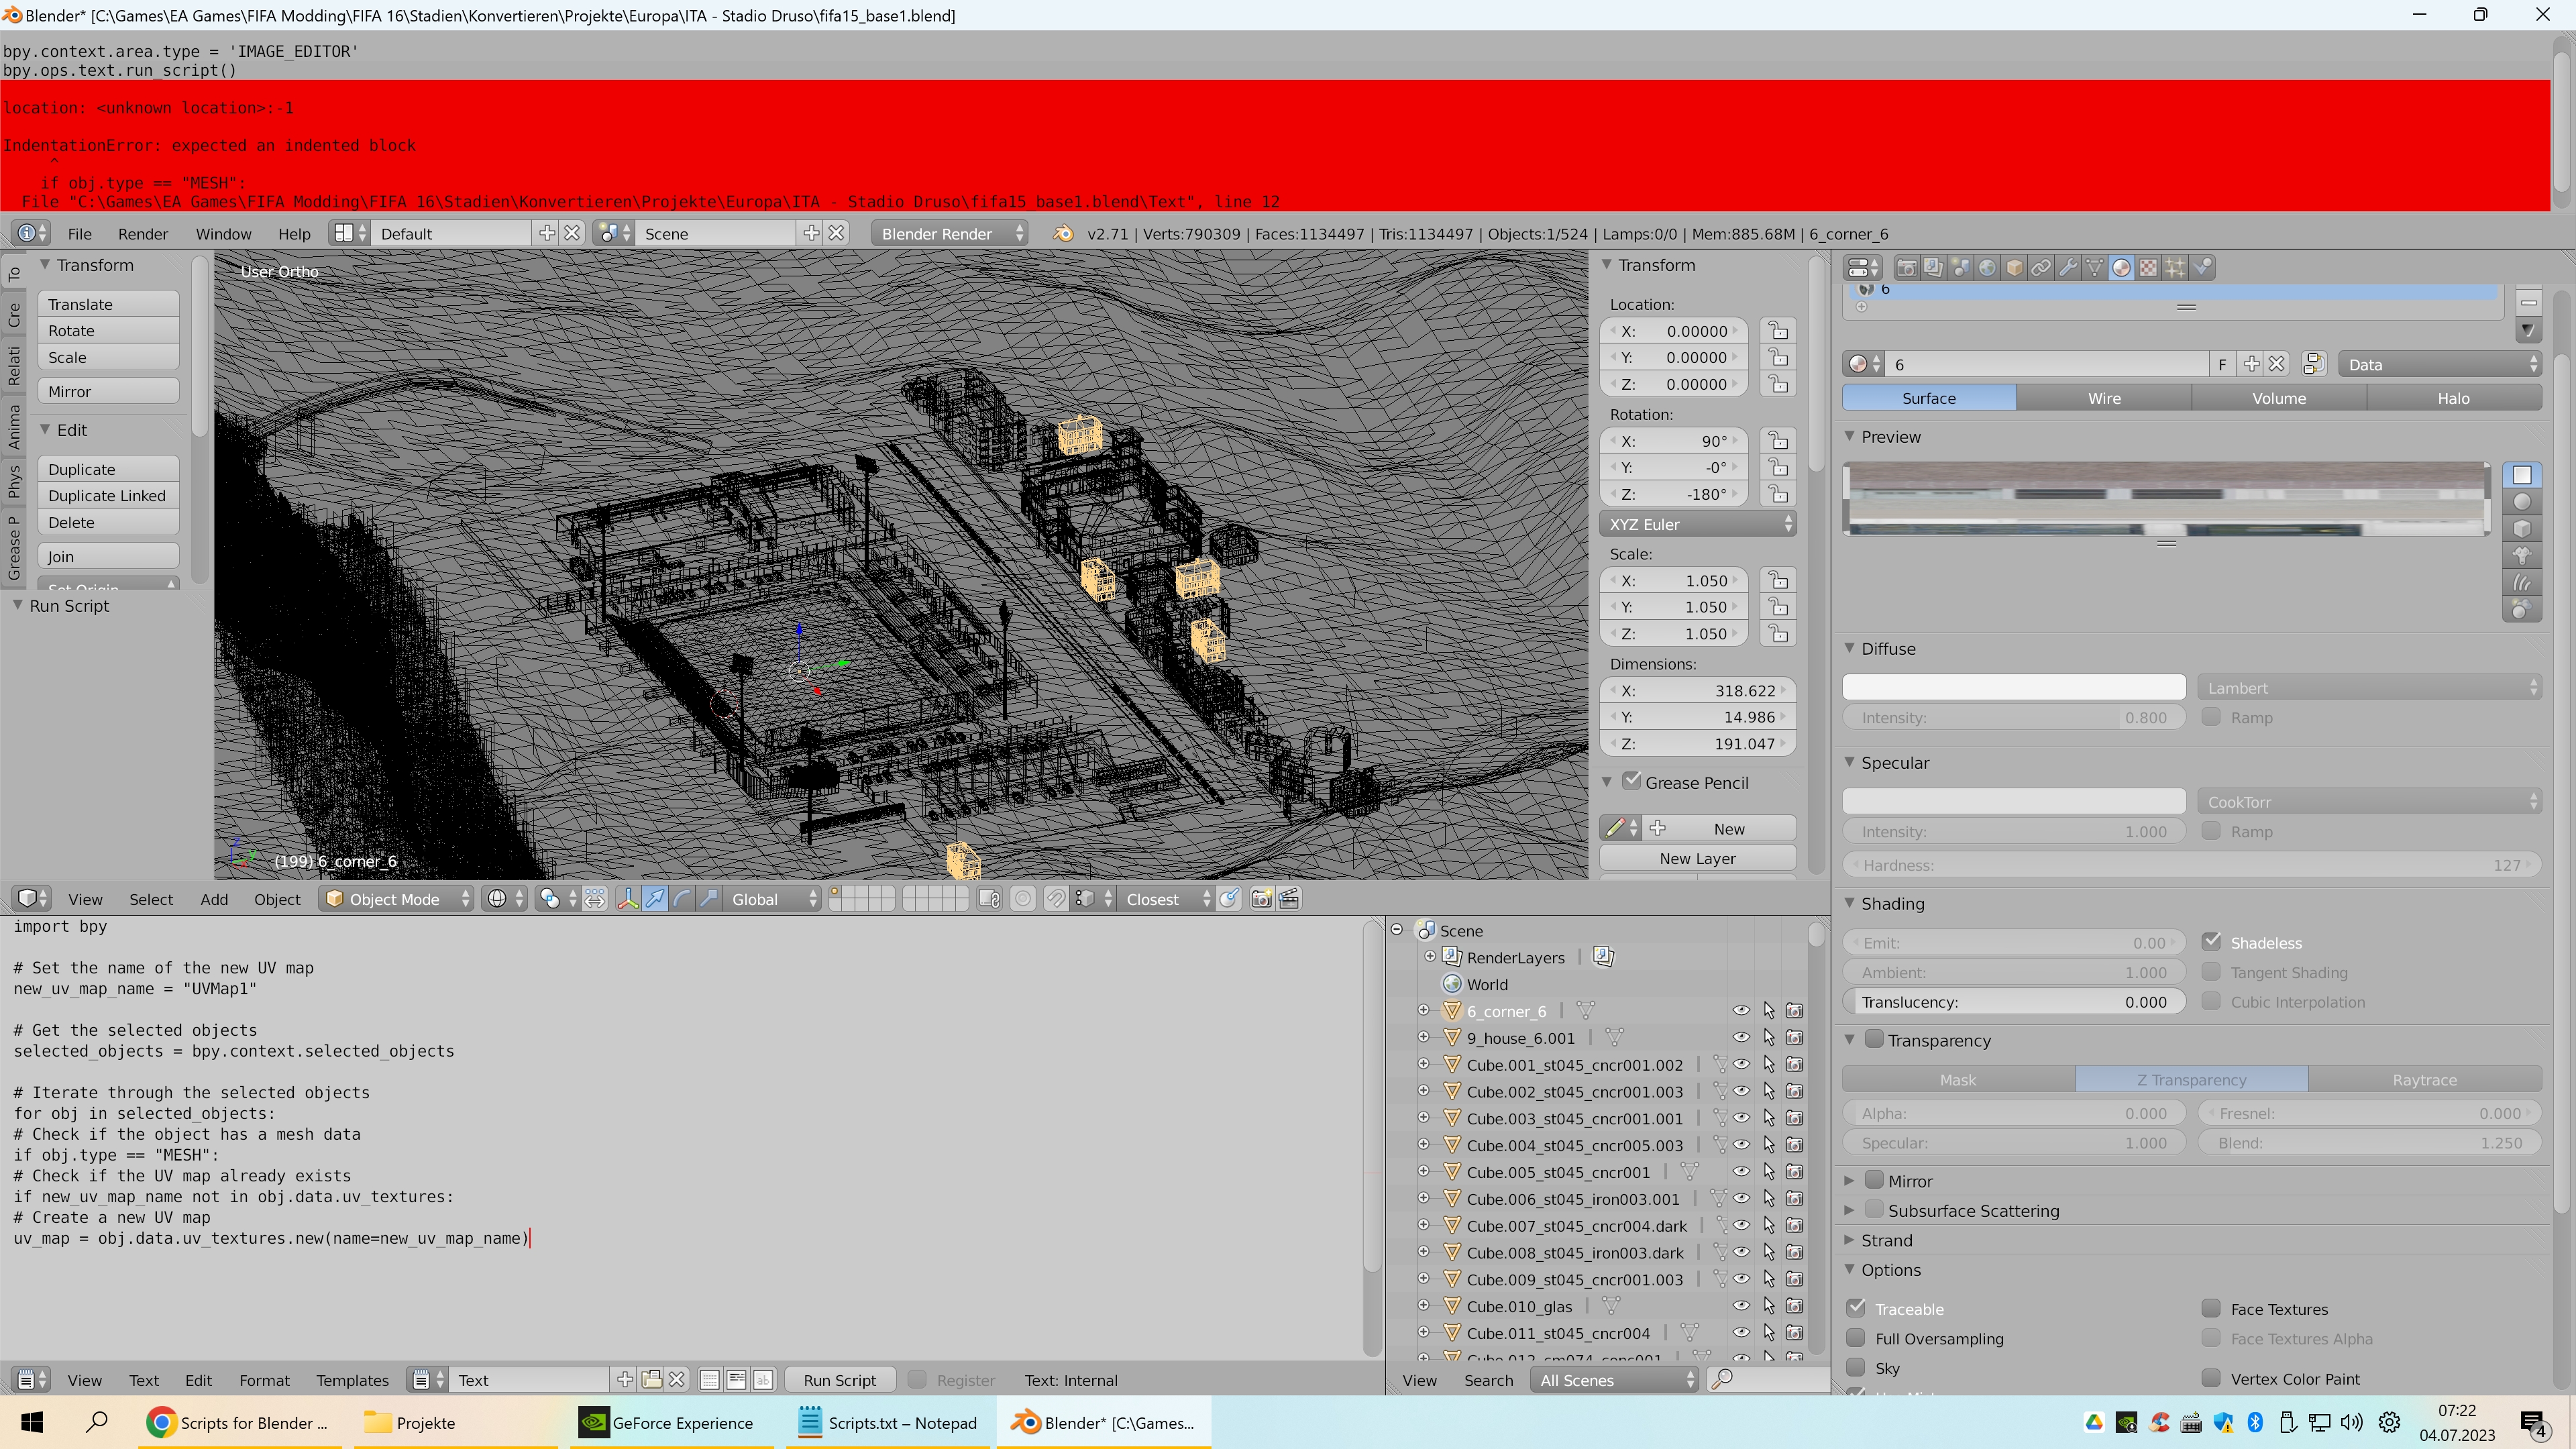2576x1449 pixels.
Task: Toggle word wrap in text editor
Action: coord(737,1380)
